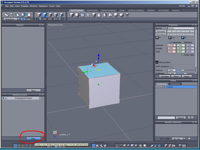Viewport: 200px width, 150px height.
Task: Click New button in Material panel
Action: [x=34, y=91]
